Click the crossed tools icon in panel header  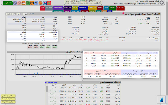[19, 14]
